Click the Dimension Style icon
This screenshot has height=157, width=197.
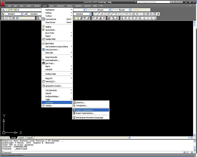[26, 14]
